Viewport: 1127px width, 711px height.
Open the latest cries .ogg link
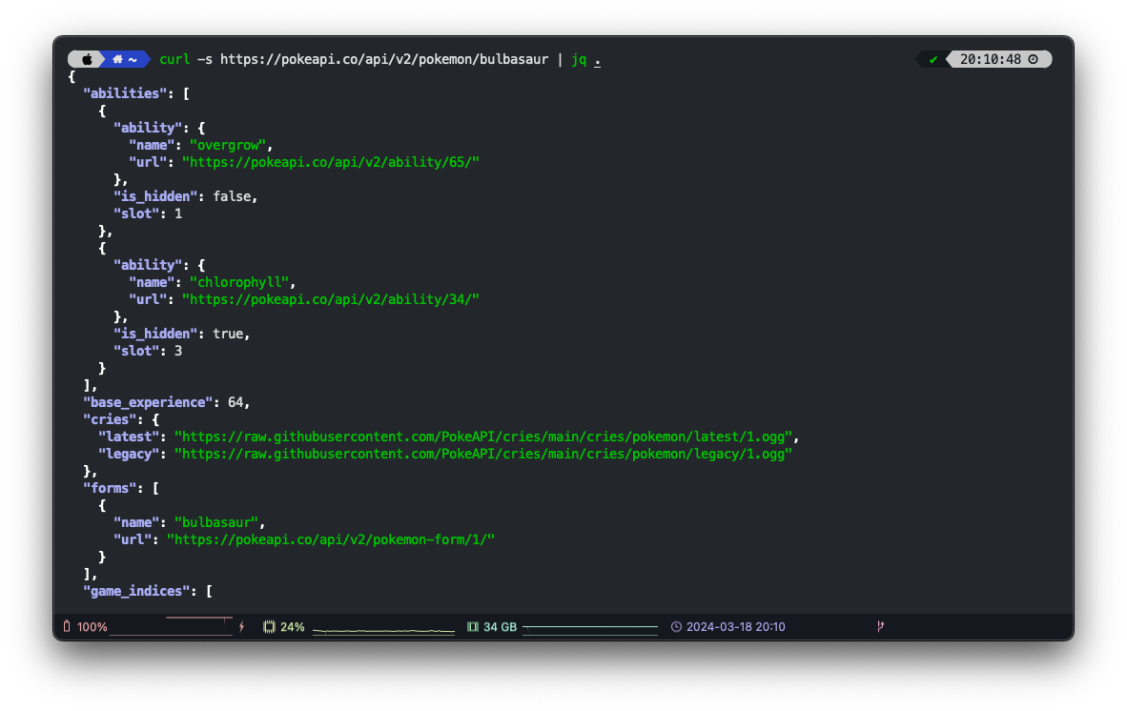point(483,437)
